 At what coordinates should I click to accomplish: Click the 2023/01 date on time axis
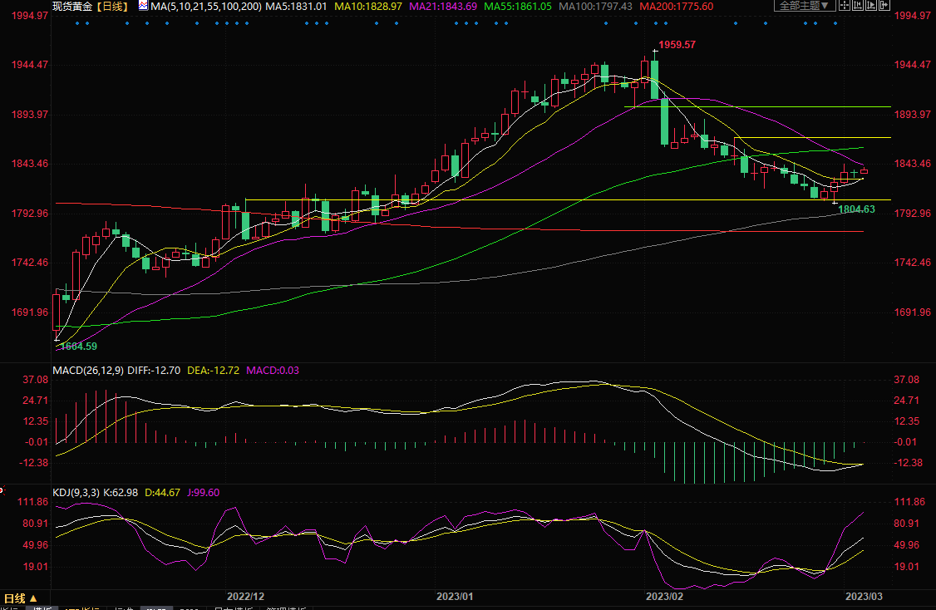tap(454, 597)
